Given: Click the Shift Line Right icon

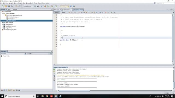Looking at the screenshot, I should coord(103,13).
